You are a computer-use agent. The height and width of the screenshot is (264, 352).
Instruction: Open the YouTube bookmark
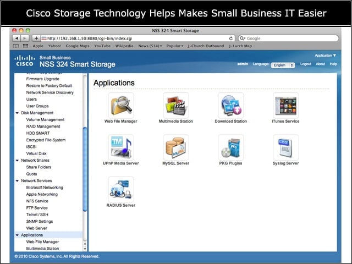coord(102,46)
